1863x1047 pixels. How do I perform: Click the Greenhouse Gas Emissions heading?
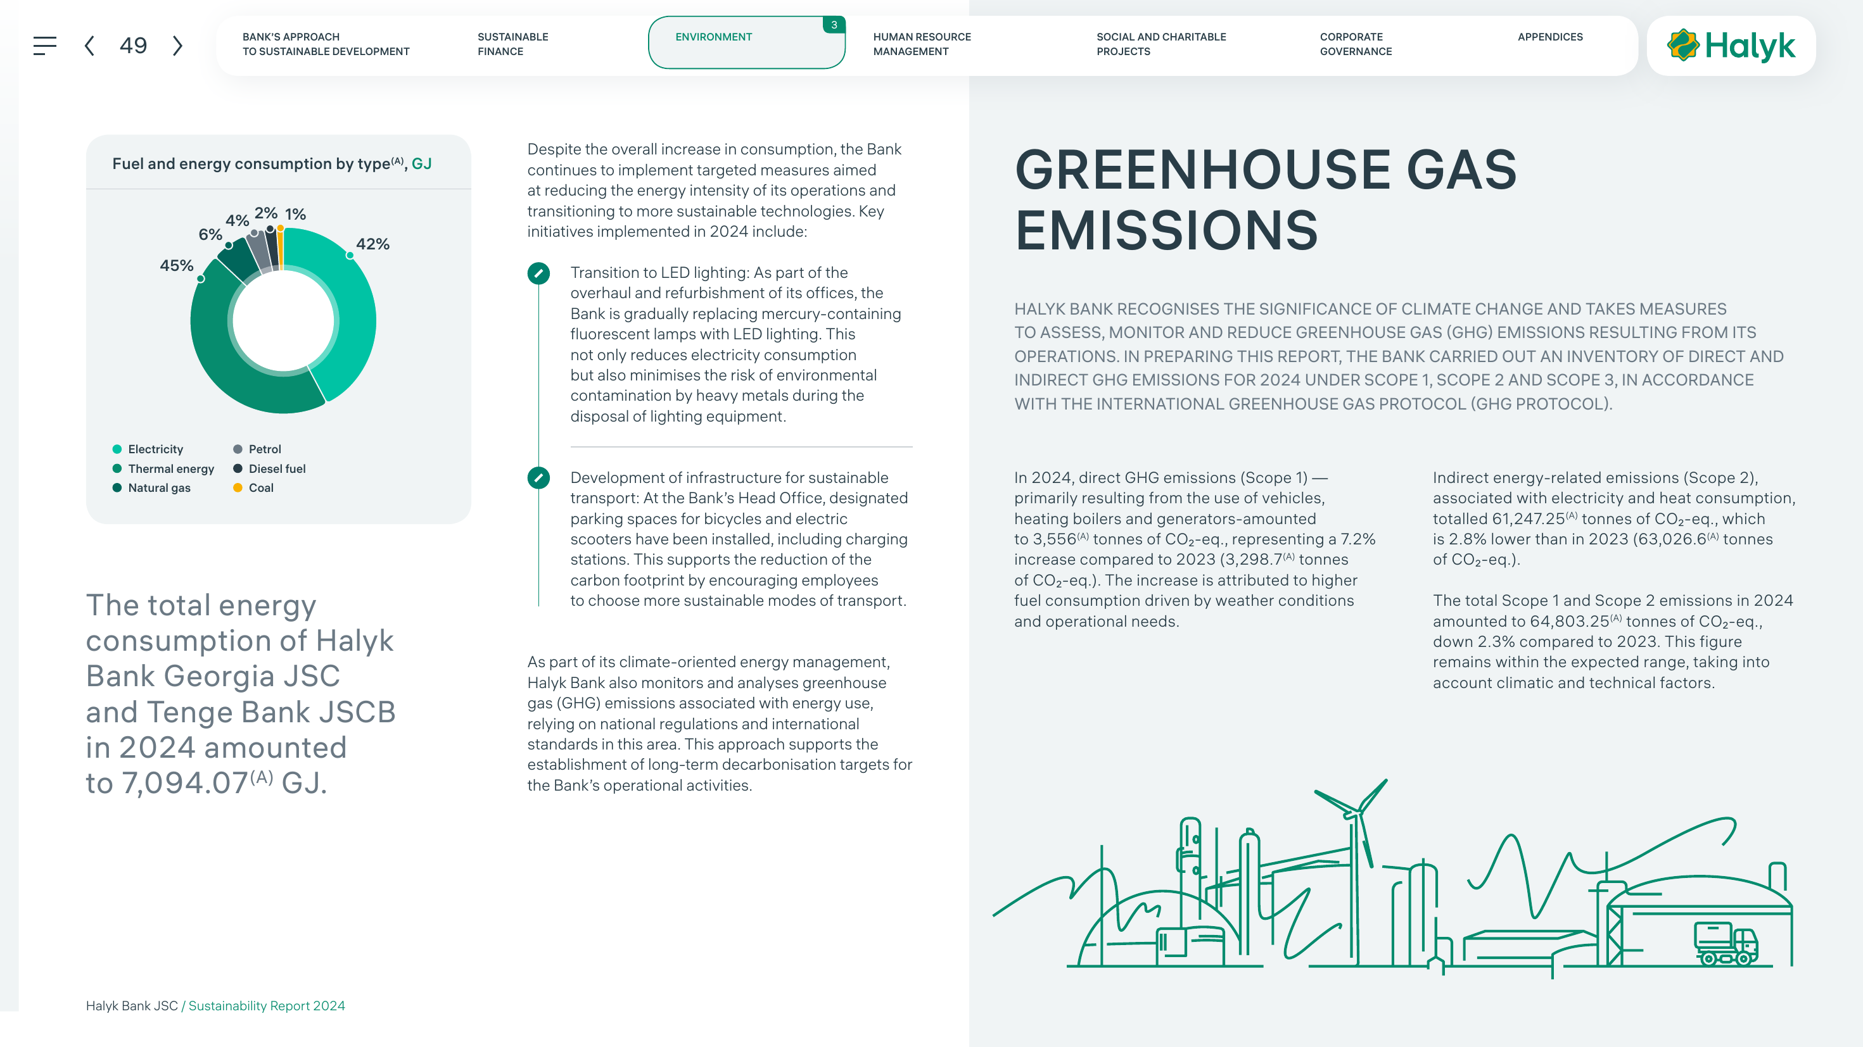point(1266,200)
